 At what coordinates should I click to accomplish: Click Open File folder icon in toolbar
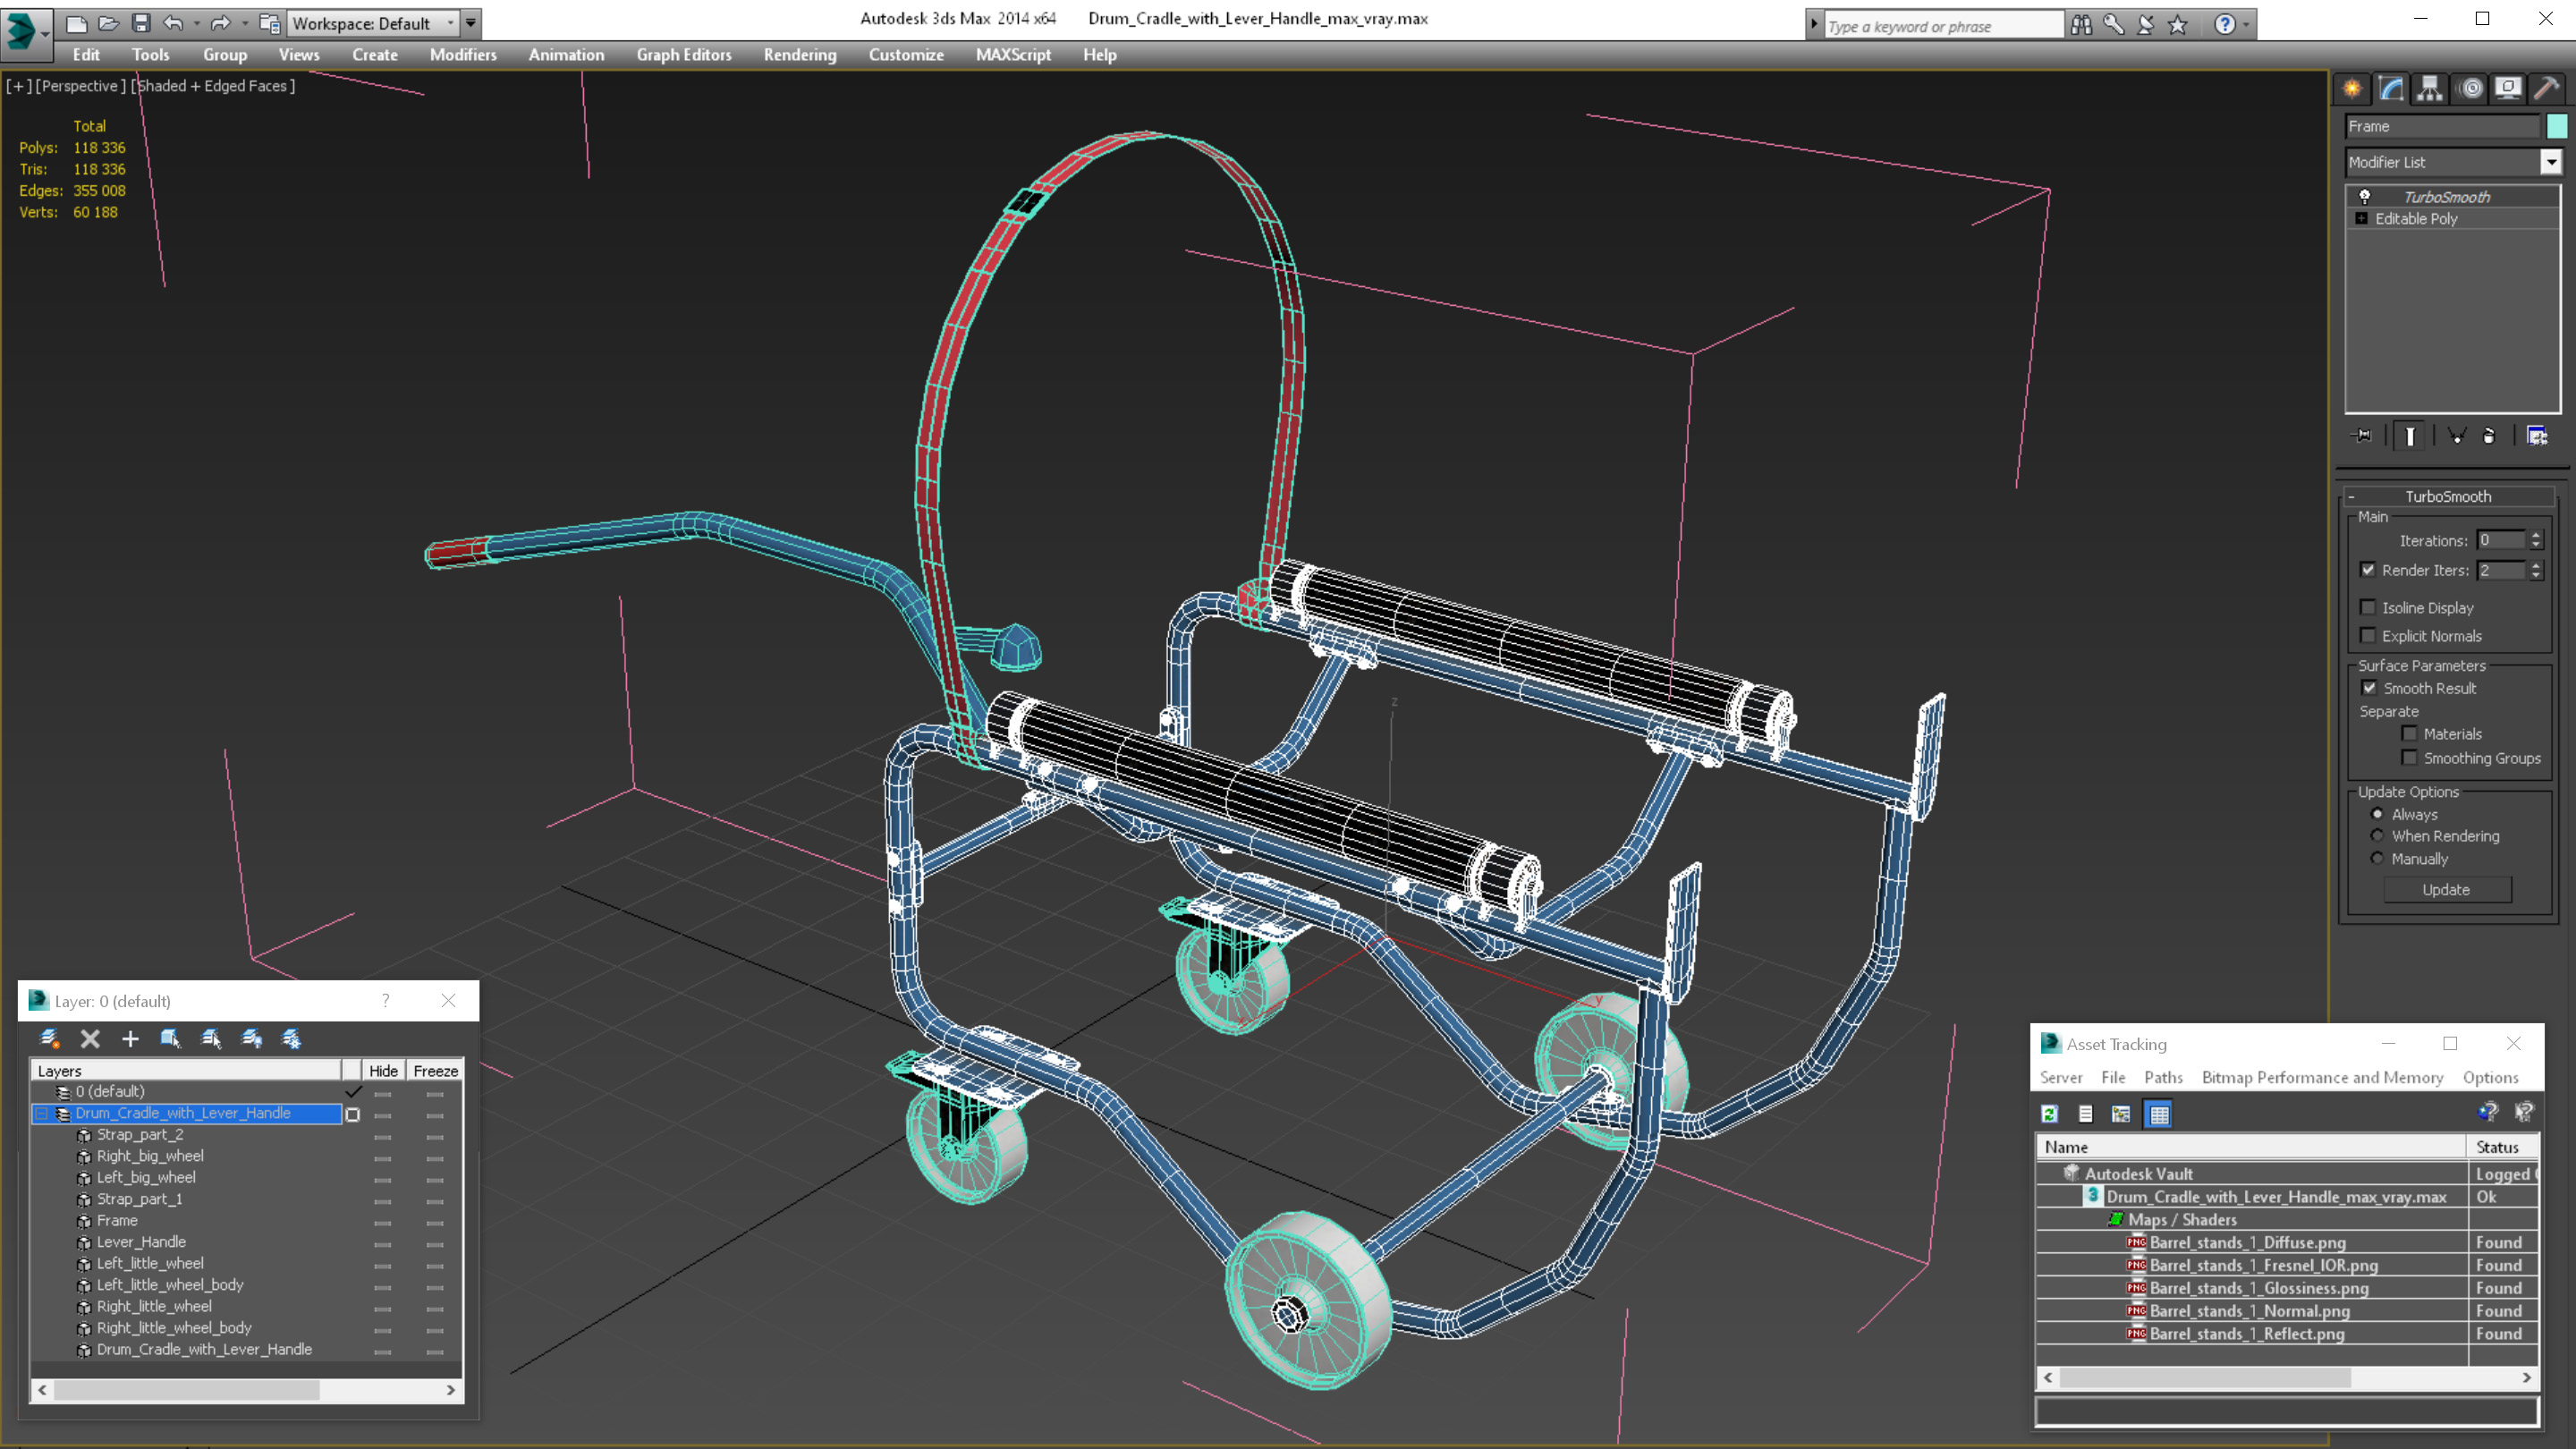point(109,23)
